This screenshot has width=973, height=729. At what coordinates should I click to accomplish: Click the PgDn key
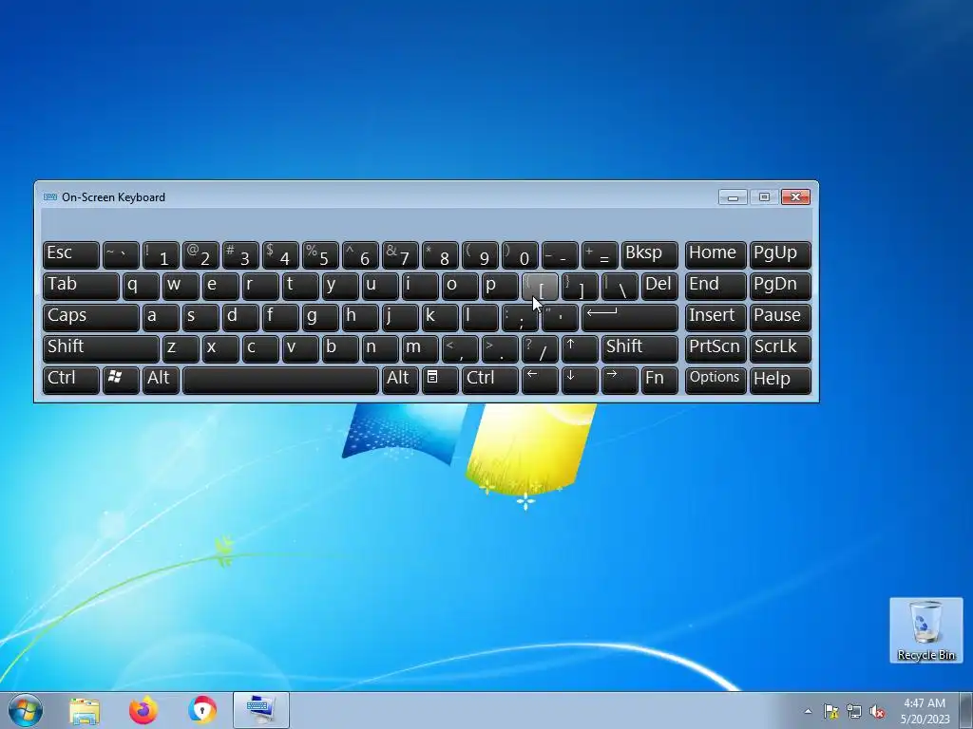pyautogui.click(x=780, y=287)
